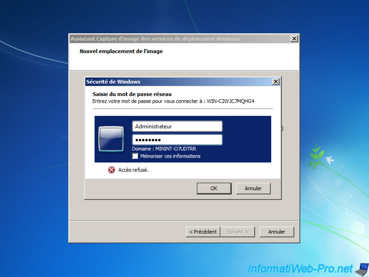Dismiss the password prompt with Annuler

(253, 188)
